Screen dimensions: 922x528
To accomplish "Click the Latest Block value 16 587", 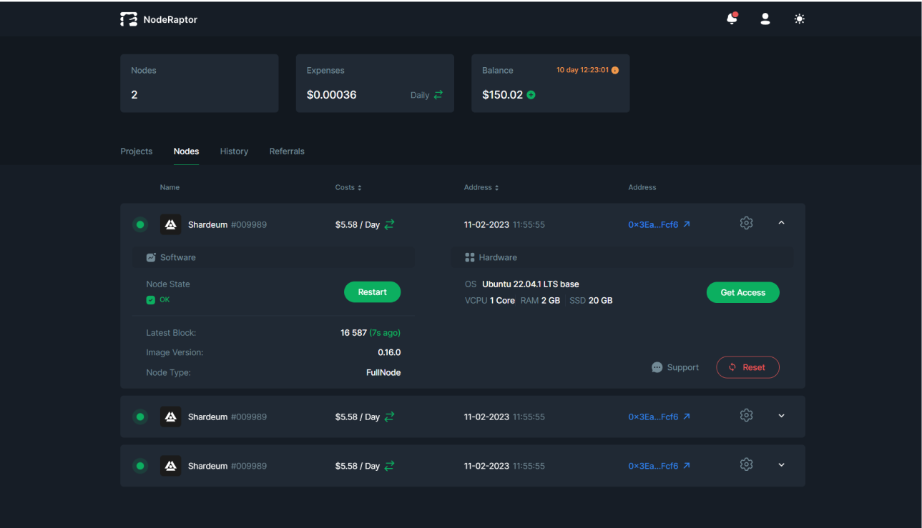I will [353, 333].
